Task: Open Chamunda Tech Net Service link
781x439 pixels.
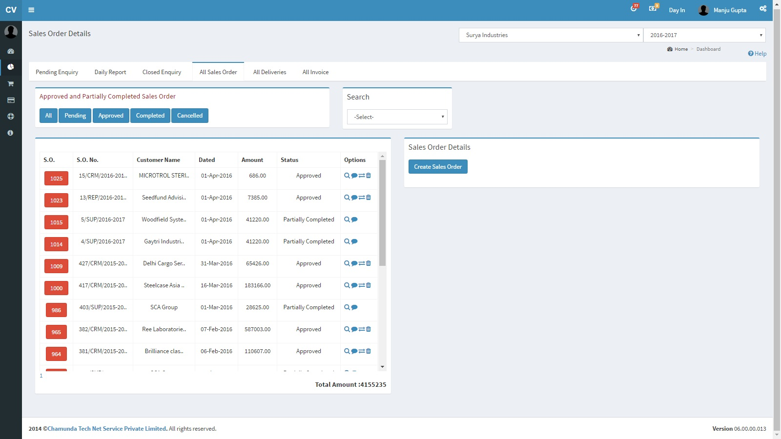Action: coord(107,429)
